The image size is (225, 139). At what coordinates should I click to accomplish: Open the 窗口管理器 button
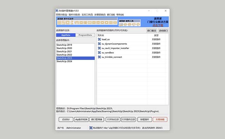click(96, 119)
